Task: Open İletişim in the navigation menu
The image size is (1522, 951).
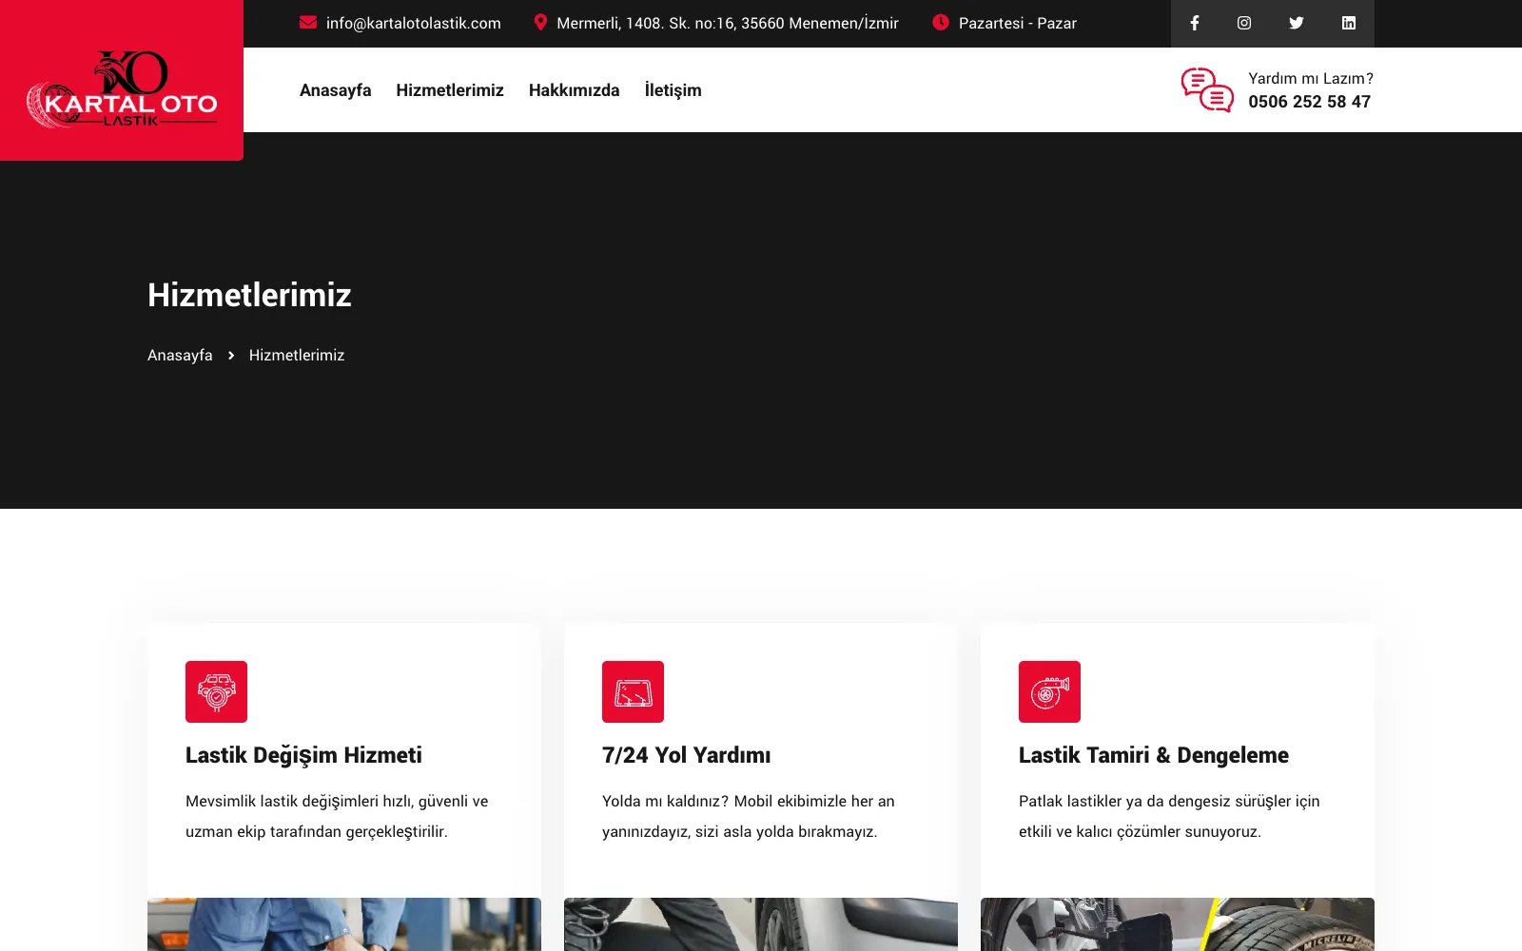Action: 673,90
